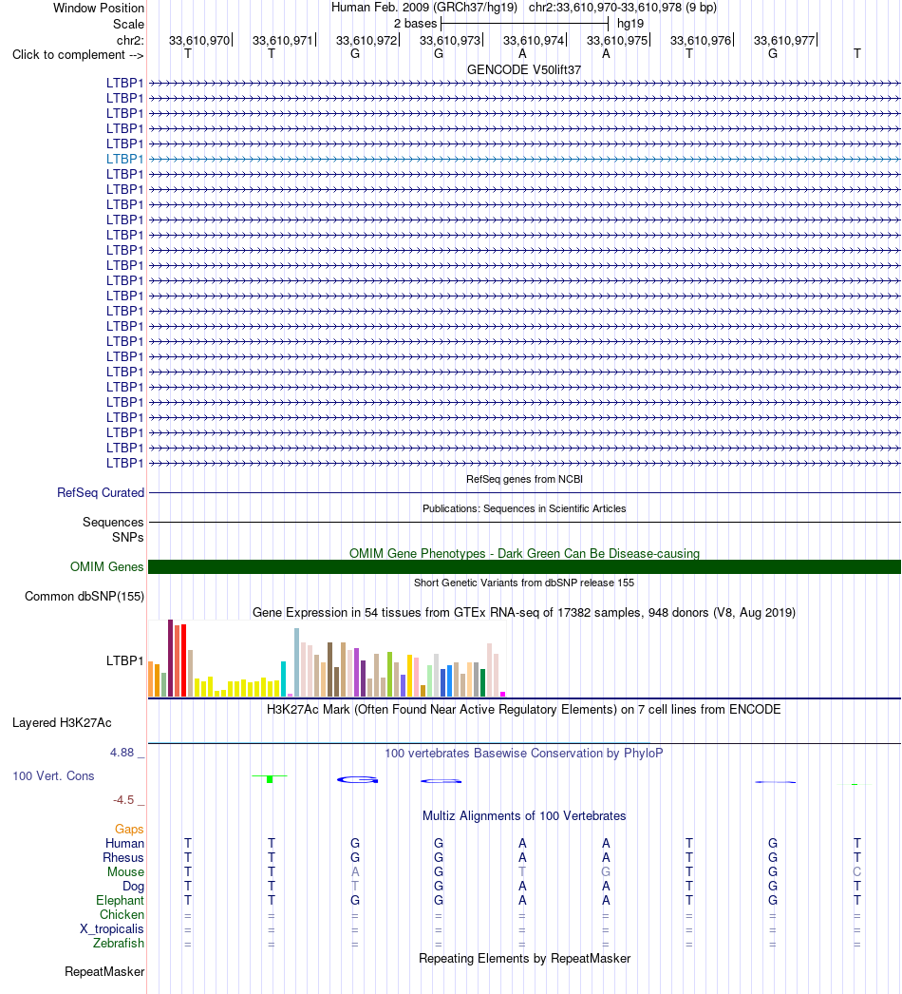Select the light-blue highlighted LTBP1 transcript label

(x=124, y=159)
